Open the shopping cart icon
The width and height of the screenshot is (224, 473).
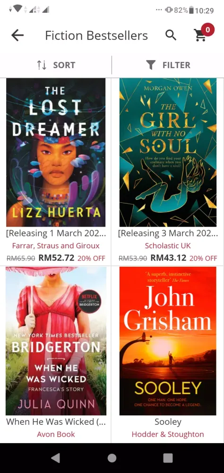coord(200,35)
